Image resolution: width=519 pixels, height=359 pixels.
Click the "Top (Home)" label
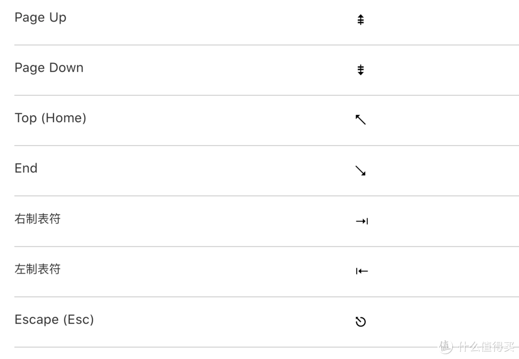click(50, 118)
